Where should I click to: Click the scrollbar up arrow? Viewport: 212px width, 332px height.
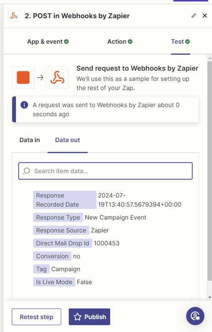coord(210,58)
